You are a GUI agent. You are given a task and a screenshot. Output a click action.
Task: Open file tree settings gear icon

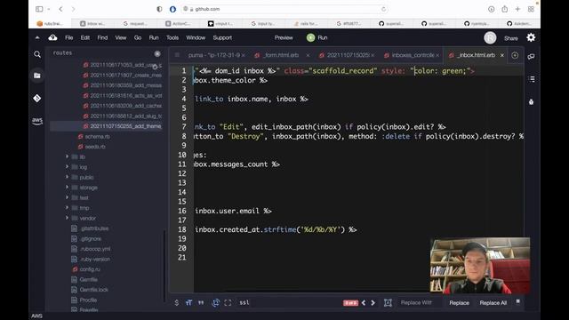pos(155,67)
